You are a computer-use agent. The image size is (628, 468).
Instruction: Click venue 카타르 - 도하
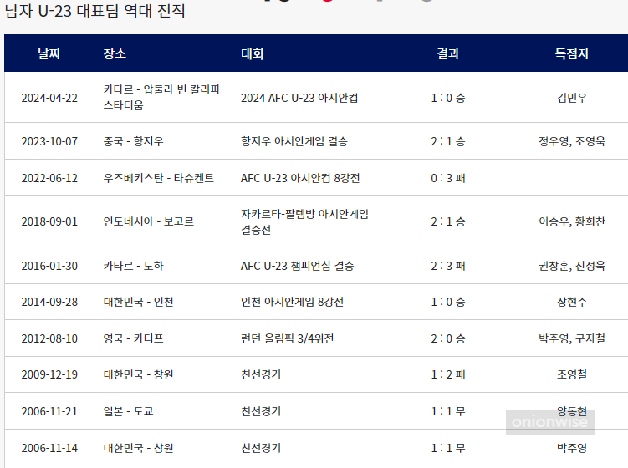click(133, 266)
